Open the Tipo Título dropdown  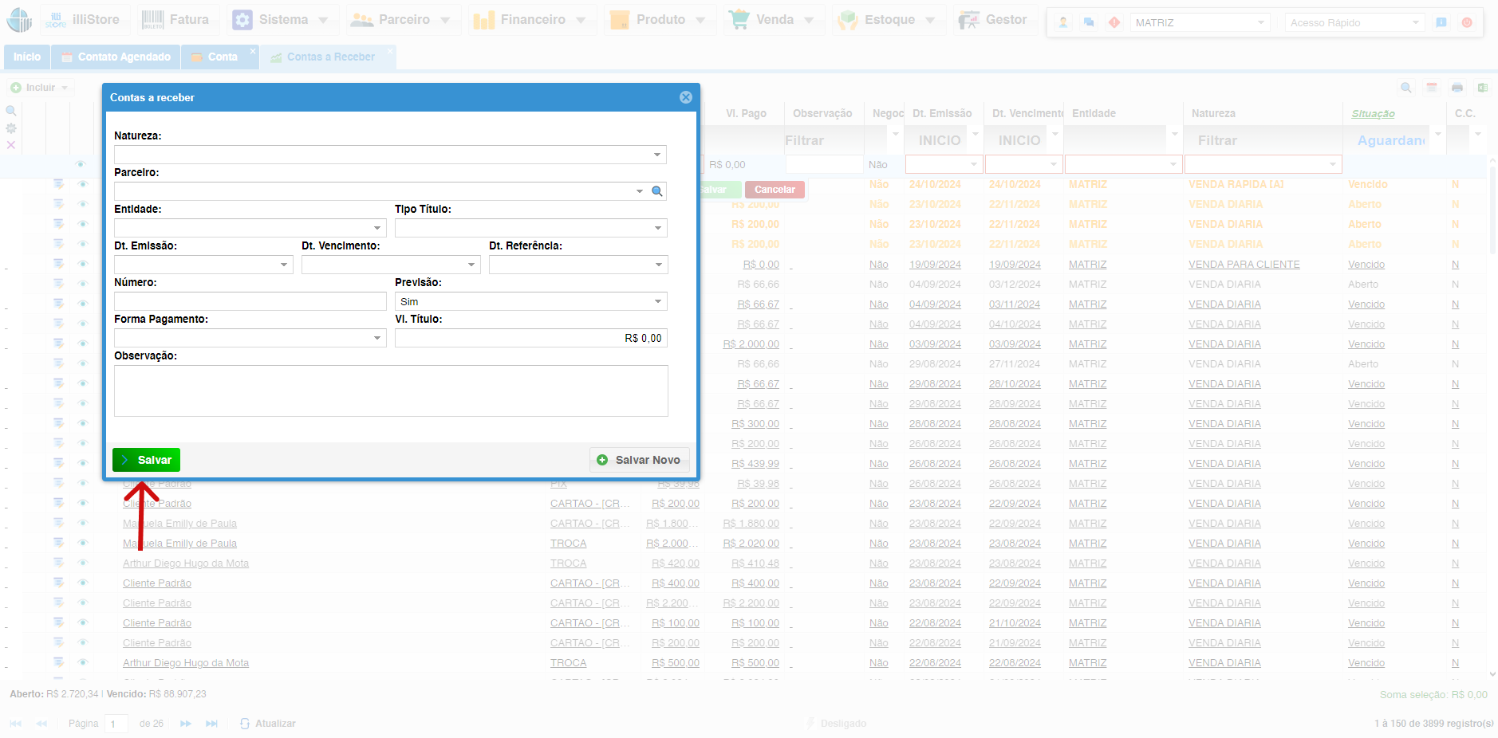[x=658, y=228]
